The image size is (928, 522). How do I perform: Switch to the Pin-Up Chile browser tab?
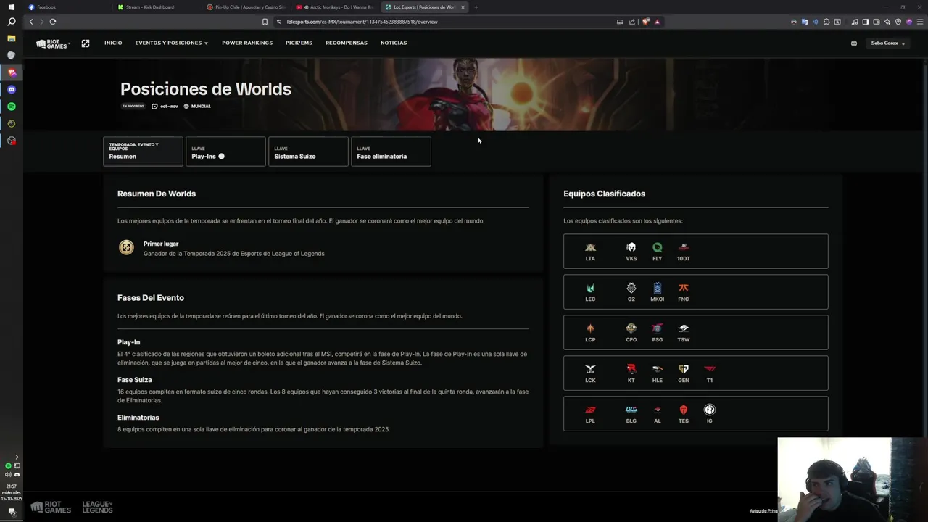[246, 7]
